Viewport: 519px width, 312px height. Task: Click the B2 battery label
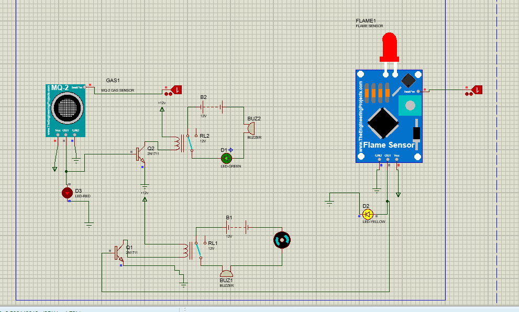coord(203,97)
